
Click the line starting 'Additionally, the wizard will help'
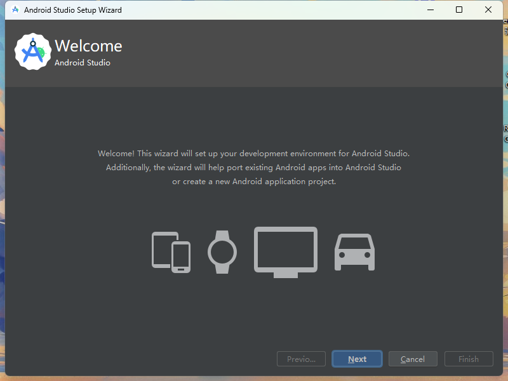click(x=253, y=168)
